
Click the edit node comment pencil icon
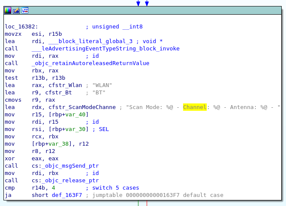tap(16, 10)
